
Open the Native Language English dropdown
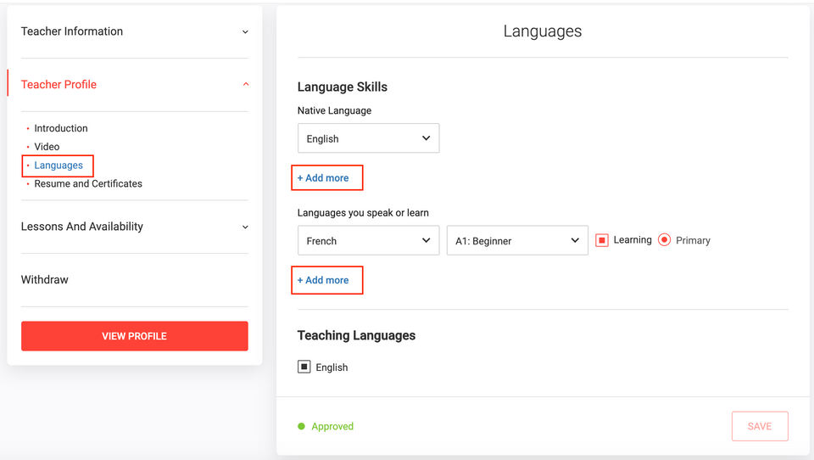click(368, 138)
